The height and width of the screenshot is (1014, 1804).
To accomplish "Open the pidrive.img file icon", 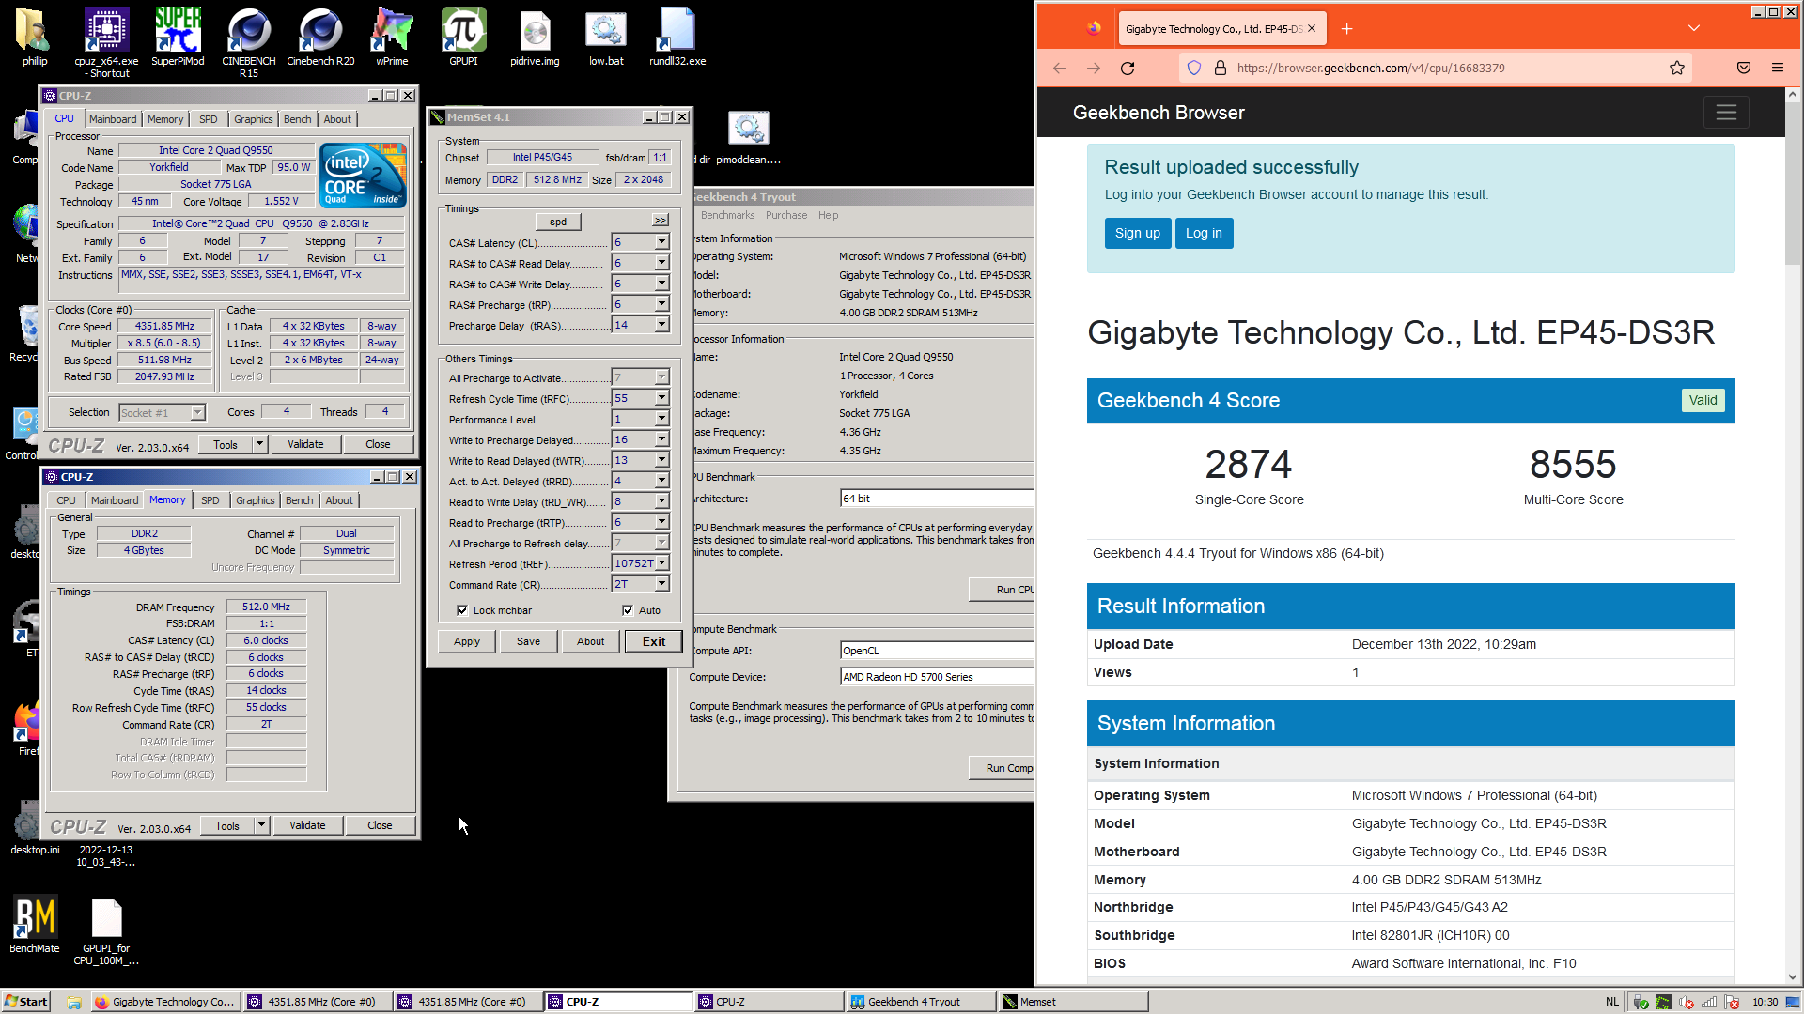I will click(535, 37).
